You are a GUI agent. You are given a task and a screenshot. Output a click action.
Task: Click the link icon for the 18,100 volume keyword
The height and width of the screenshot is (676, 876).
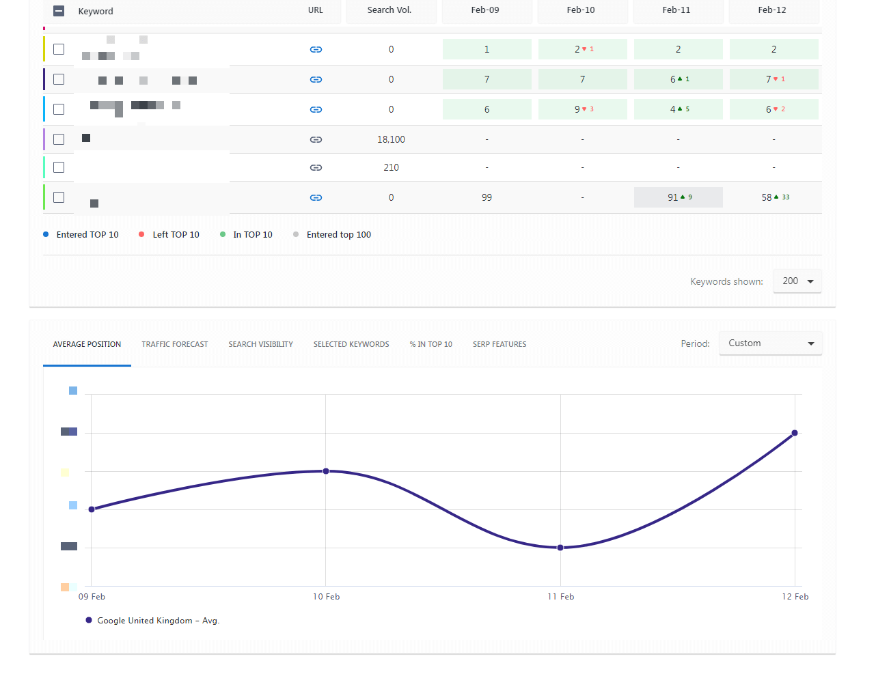[316, 139]
